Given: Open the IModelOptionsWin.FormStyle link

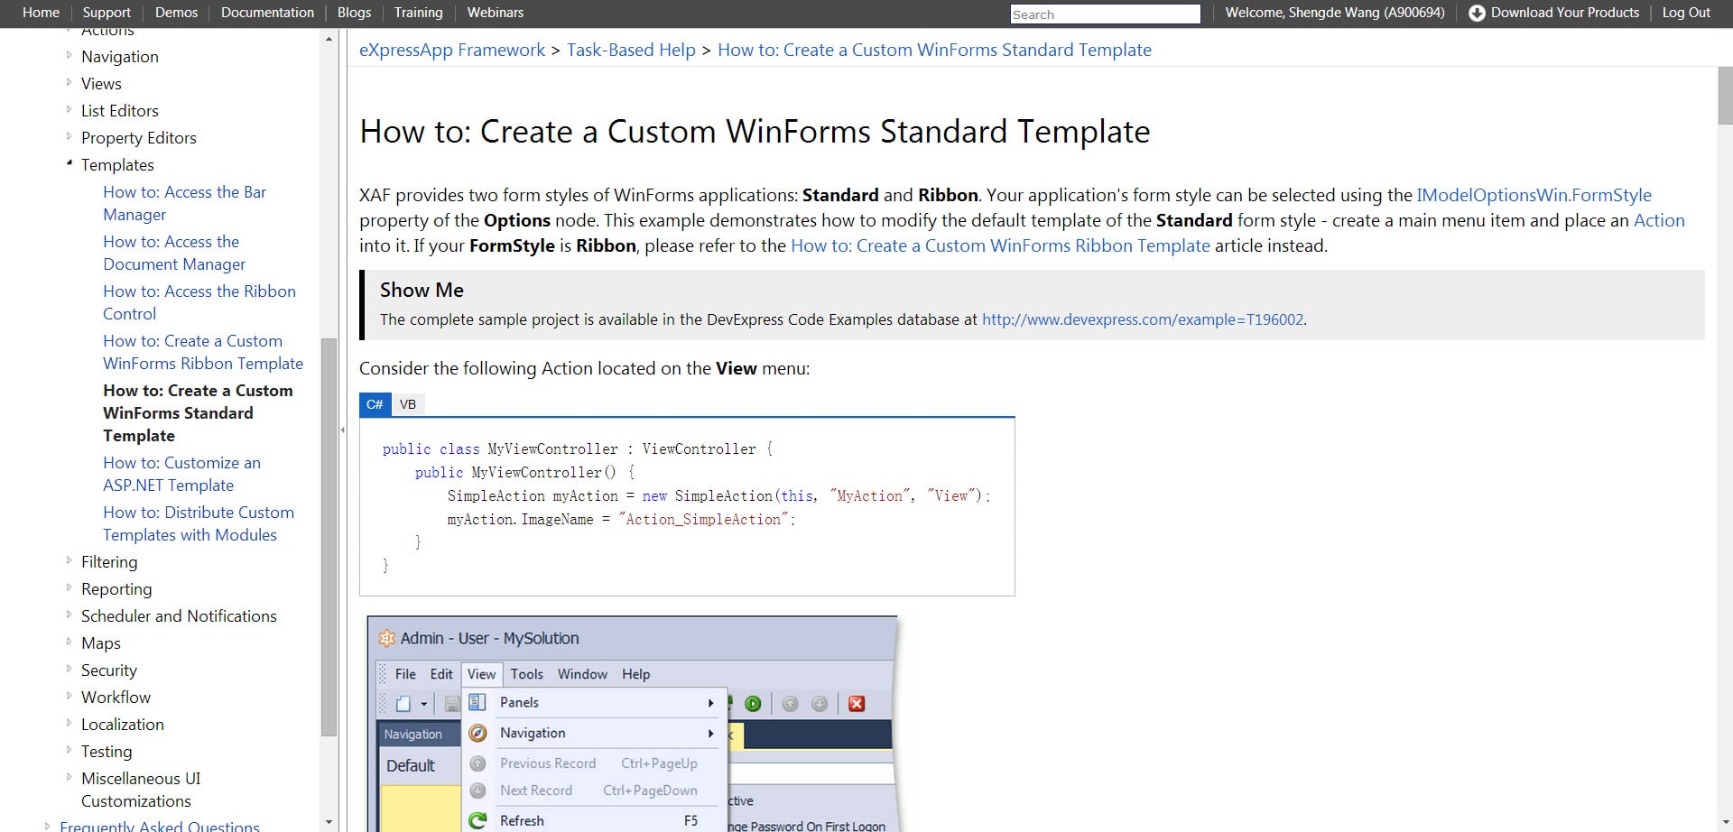Looking at the screenshot, I should pos(1534,195).
